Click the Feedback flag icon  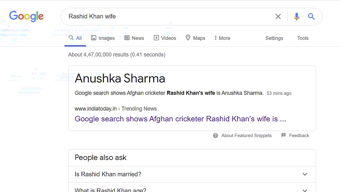pyautogui.click(x=283, y=135)
